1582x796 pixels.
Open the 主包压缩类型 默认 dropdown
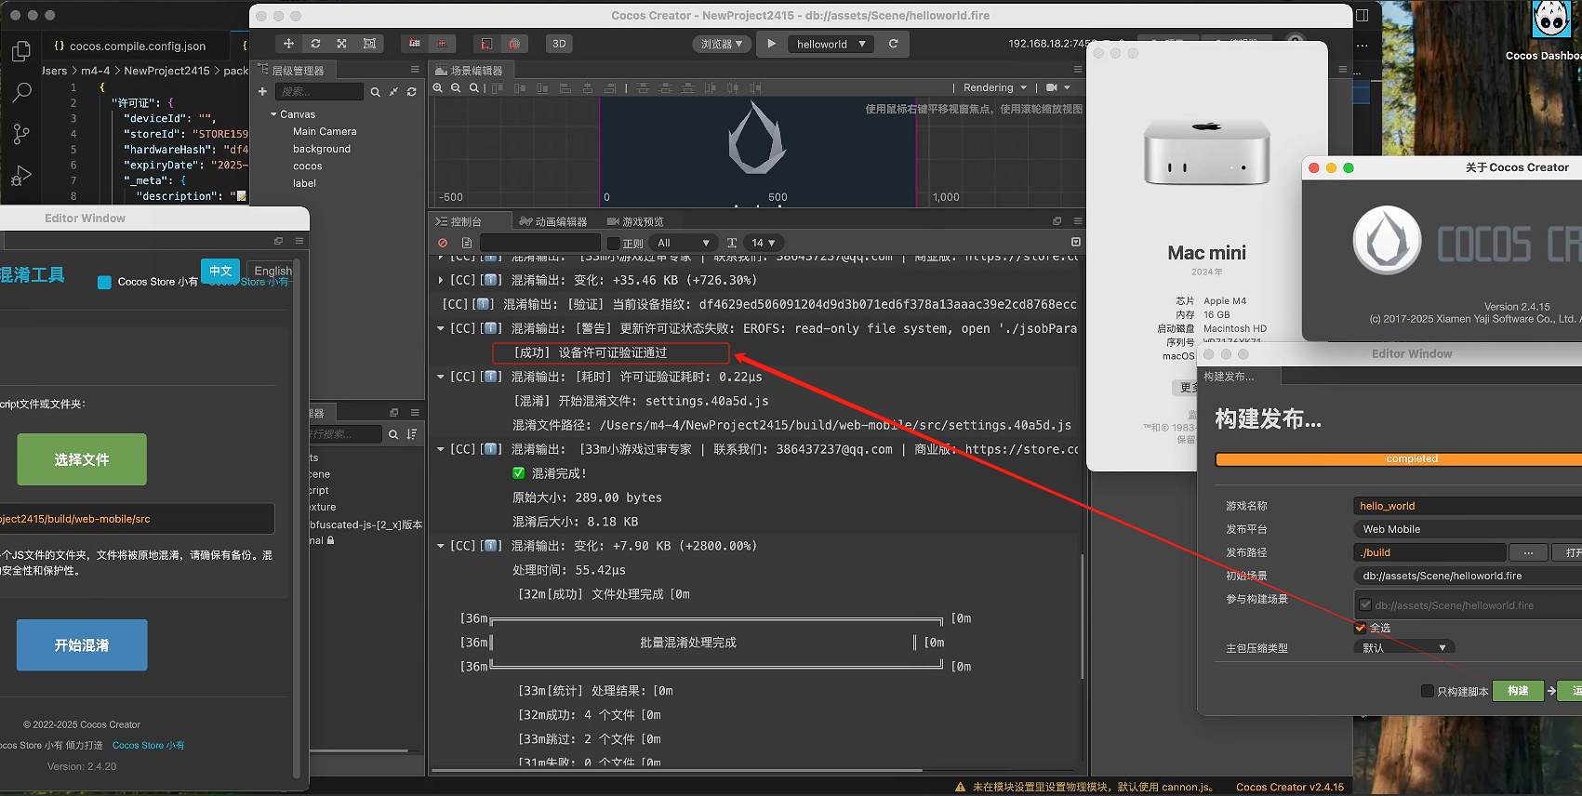pos(1404,648)
